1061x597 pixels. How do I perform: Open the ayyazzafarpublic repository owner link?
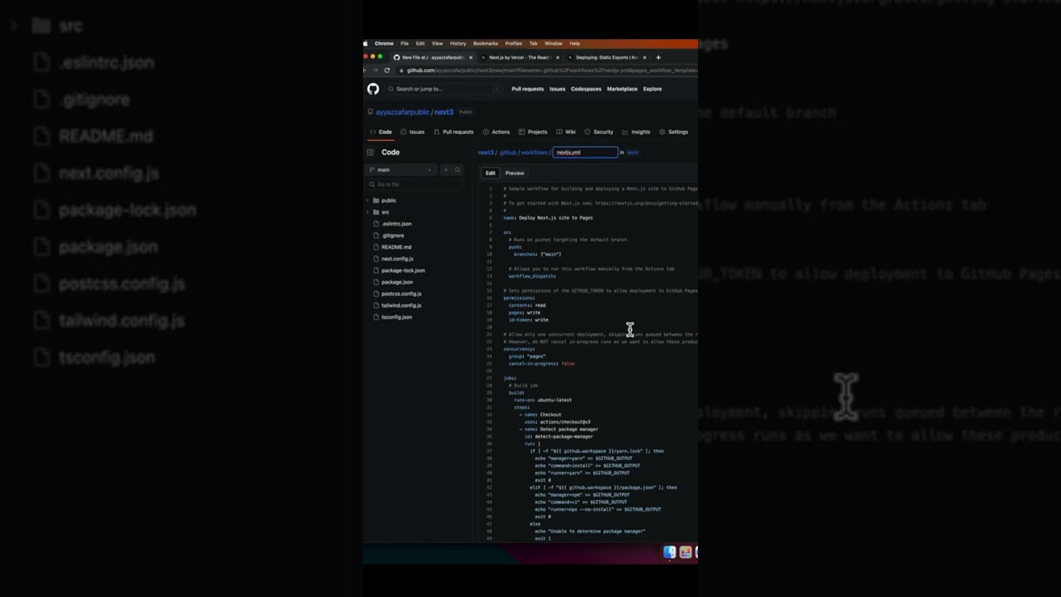[403, 112]
